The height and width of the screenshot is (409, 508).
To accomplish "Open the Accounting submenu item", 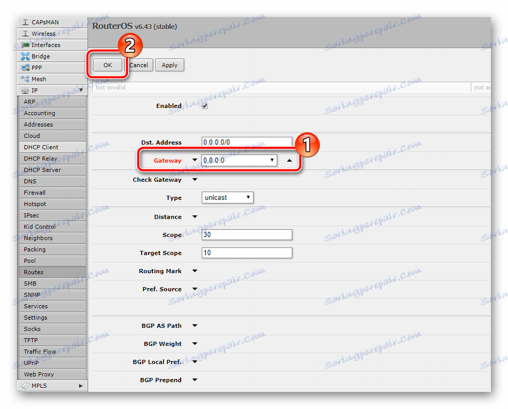I will [x=53, y=113].
